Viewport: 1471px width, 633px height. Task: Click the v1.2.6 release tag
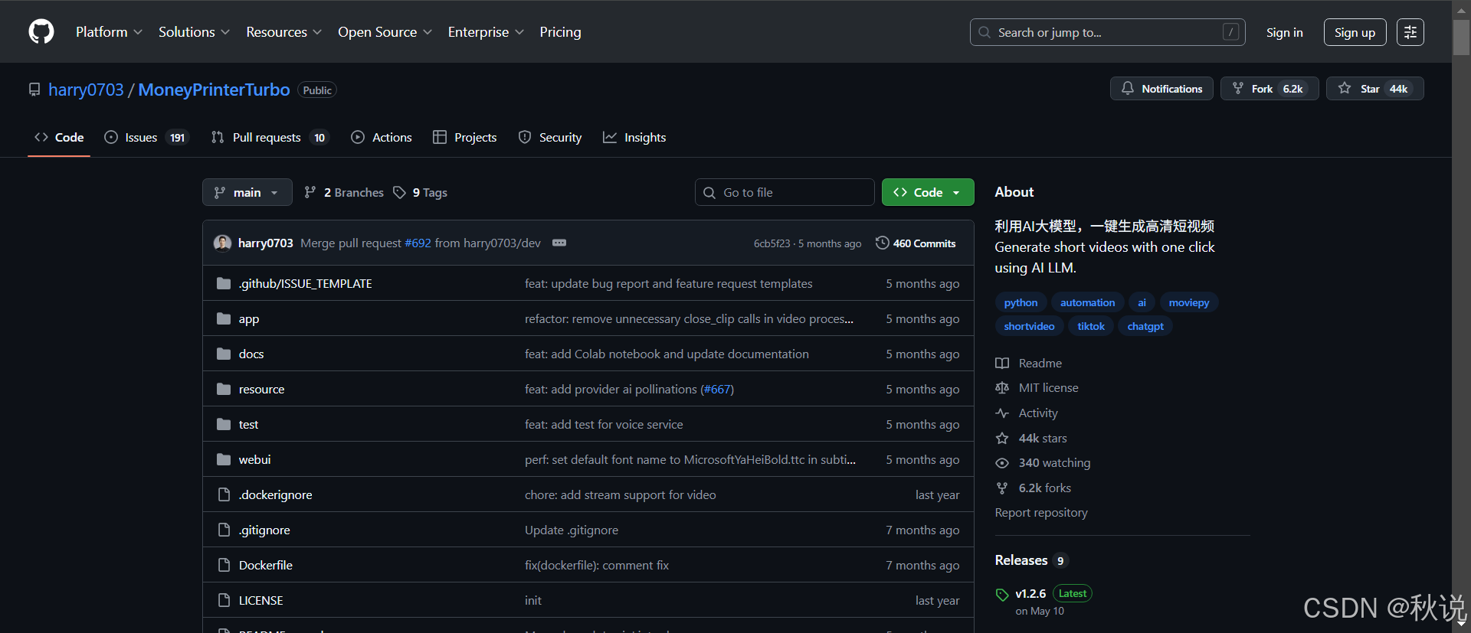(1030, 593)
